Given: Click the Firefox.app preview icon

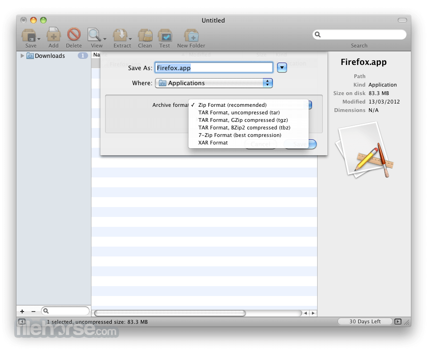Looking at the screenshot, I should point(364,150).
